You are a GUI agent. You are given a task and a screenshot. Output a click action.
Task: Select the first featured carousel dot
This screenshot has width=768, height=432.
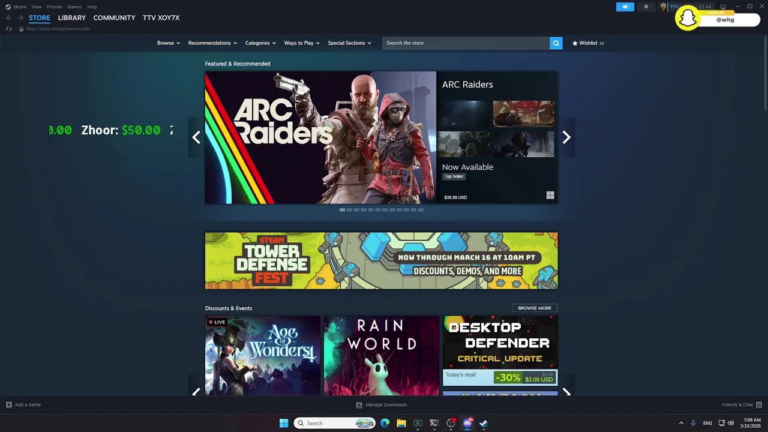pos(342,210)
